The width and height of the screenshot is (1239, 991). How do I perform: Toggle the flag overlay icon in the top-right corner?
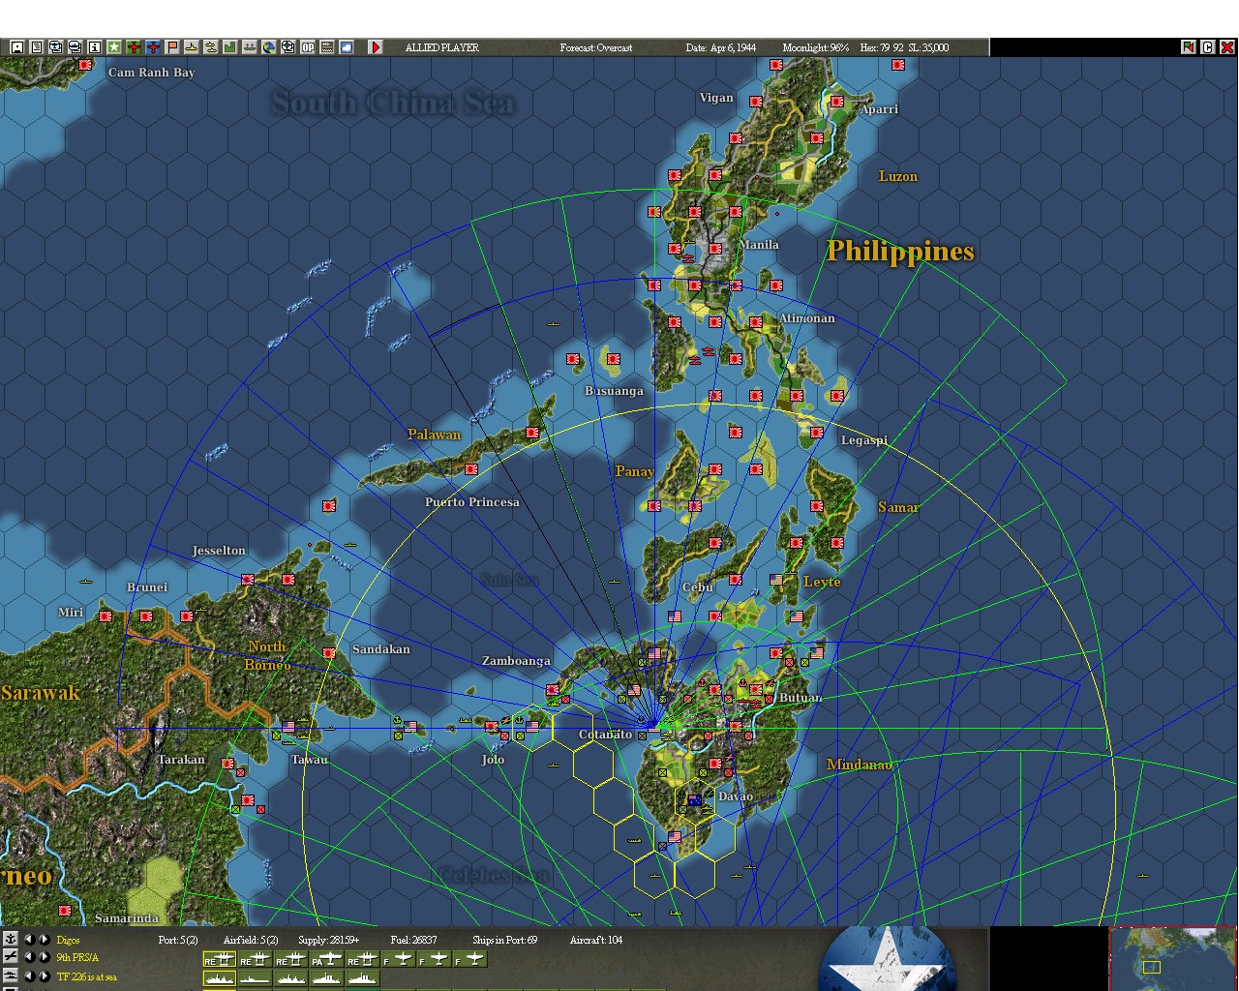click(1188, 45)
